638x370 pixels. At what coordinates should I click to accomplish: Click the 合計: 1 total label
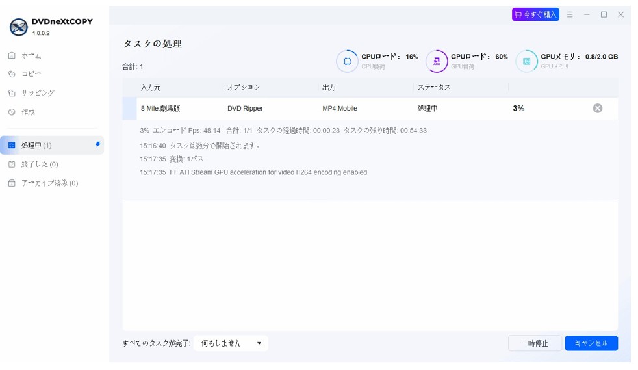(x=133, y=67)
